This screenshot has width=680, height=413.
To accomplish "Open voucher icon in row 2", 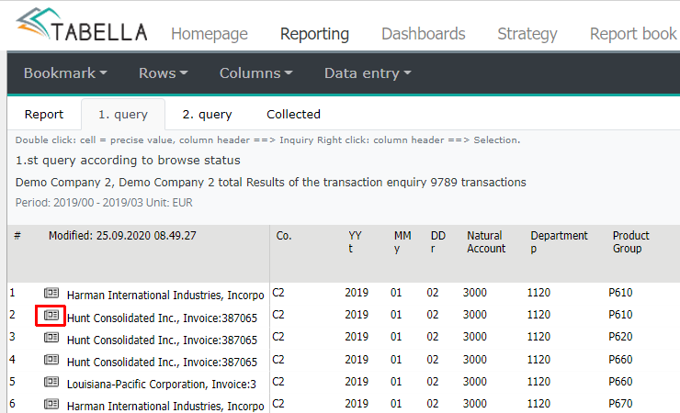I will pyautogui.click(x=51, y=315).
